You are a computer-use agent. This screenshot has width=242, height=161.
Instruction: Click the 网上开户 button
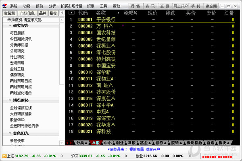[x=181, y=6]
